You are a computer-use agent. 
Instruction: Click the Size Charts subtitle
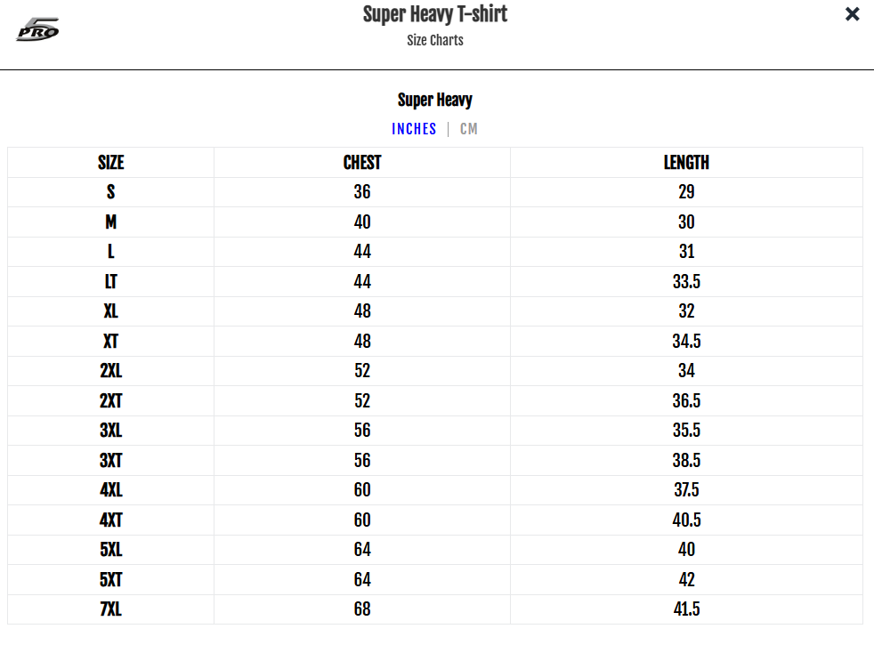click(x=434, y=40)
